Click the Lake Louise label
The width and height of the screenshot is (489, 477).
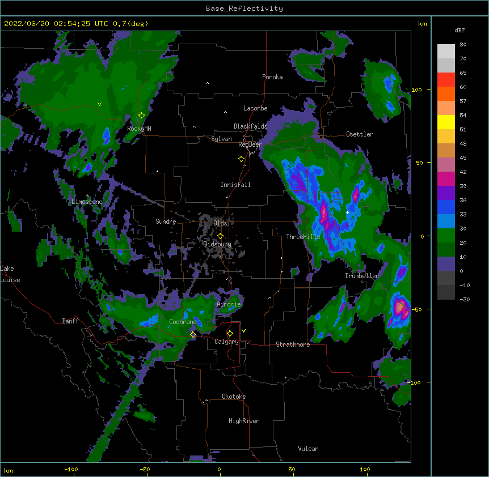[x=10, y=274]
